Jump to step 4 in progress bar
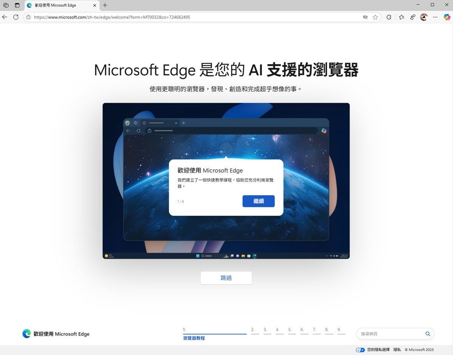453x355 pixels. 279,331
